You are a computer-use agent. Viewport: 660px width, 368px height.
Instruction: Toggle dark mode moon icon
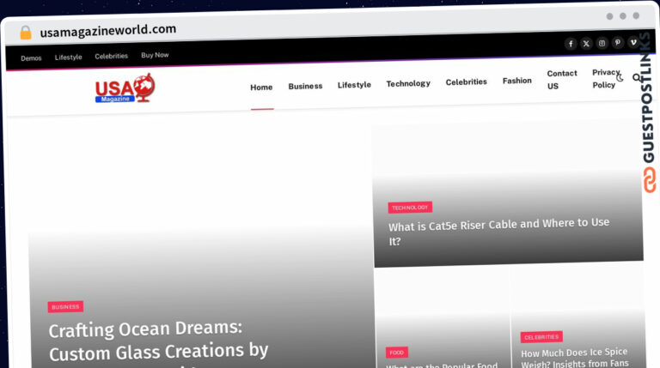620,78
